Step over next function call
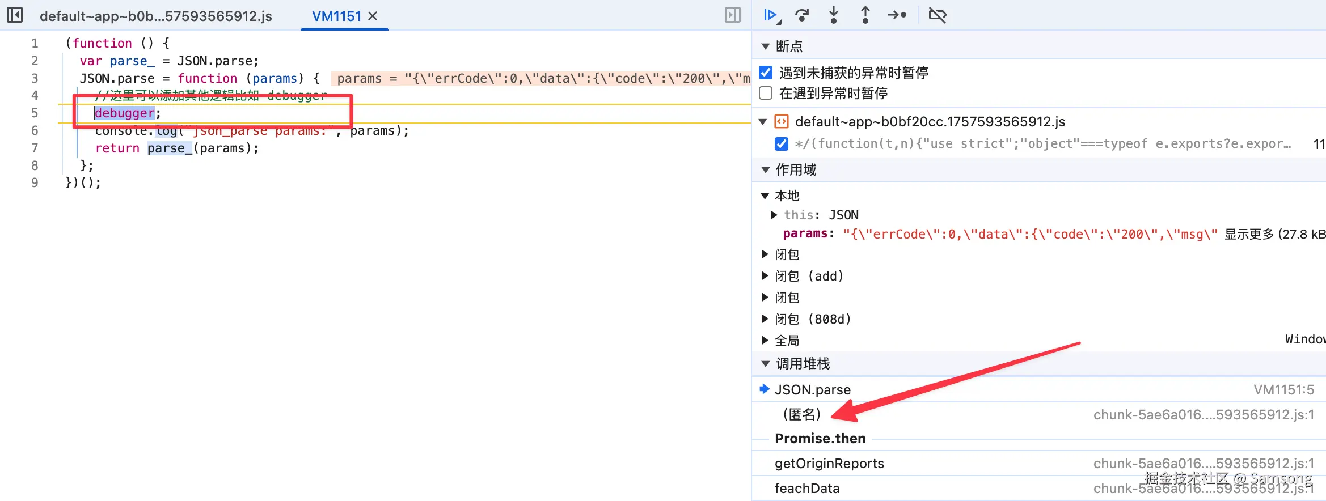This screenshot has height=501, width=1326. [x=802, y=15]
